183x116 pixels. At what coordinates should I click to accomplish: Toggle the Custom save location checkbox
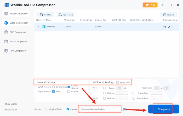tap(68, 109)
